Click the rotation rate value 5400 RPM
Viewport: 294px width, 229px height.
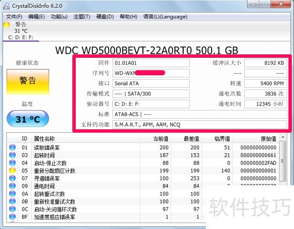coord(266,83)
